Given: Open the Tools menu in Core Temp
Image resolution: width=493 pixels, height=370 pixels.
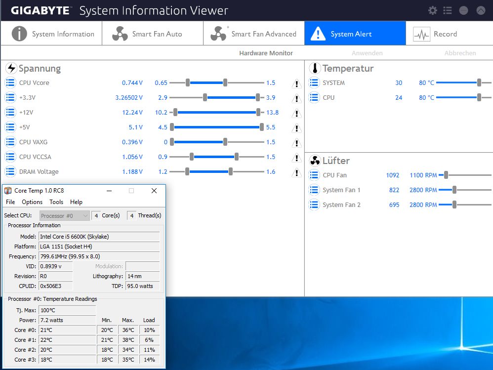Looking at the screenshot, I should coord(56,202).
